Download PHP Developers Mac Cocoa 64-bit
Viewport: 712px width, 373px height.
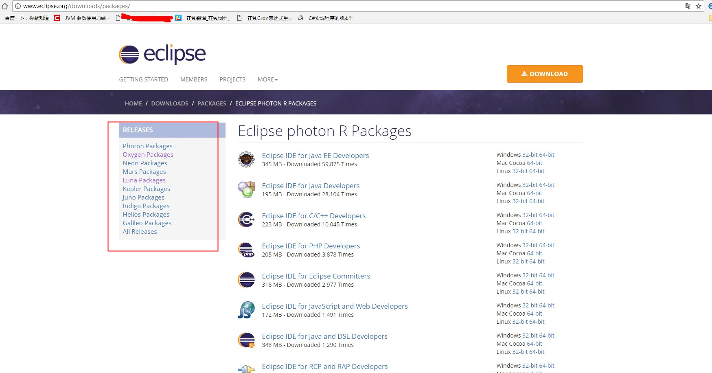(535, 253)
